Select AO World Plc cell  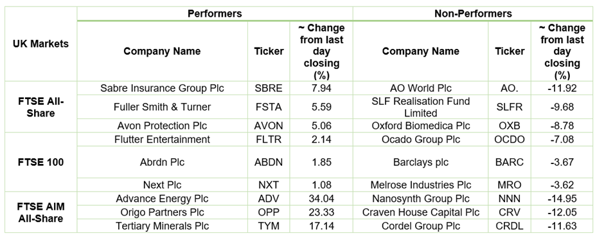click(421, 88)
